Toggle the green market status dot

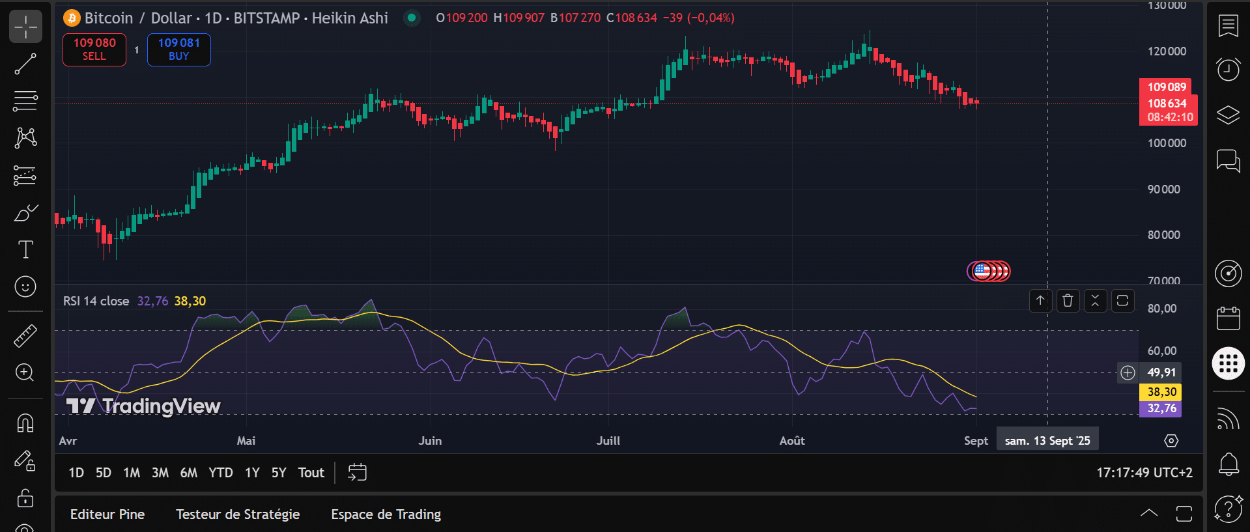coord(412,18)
